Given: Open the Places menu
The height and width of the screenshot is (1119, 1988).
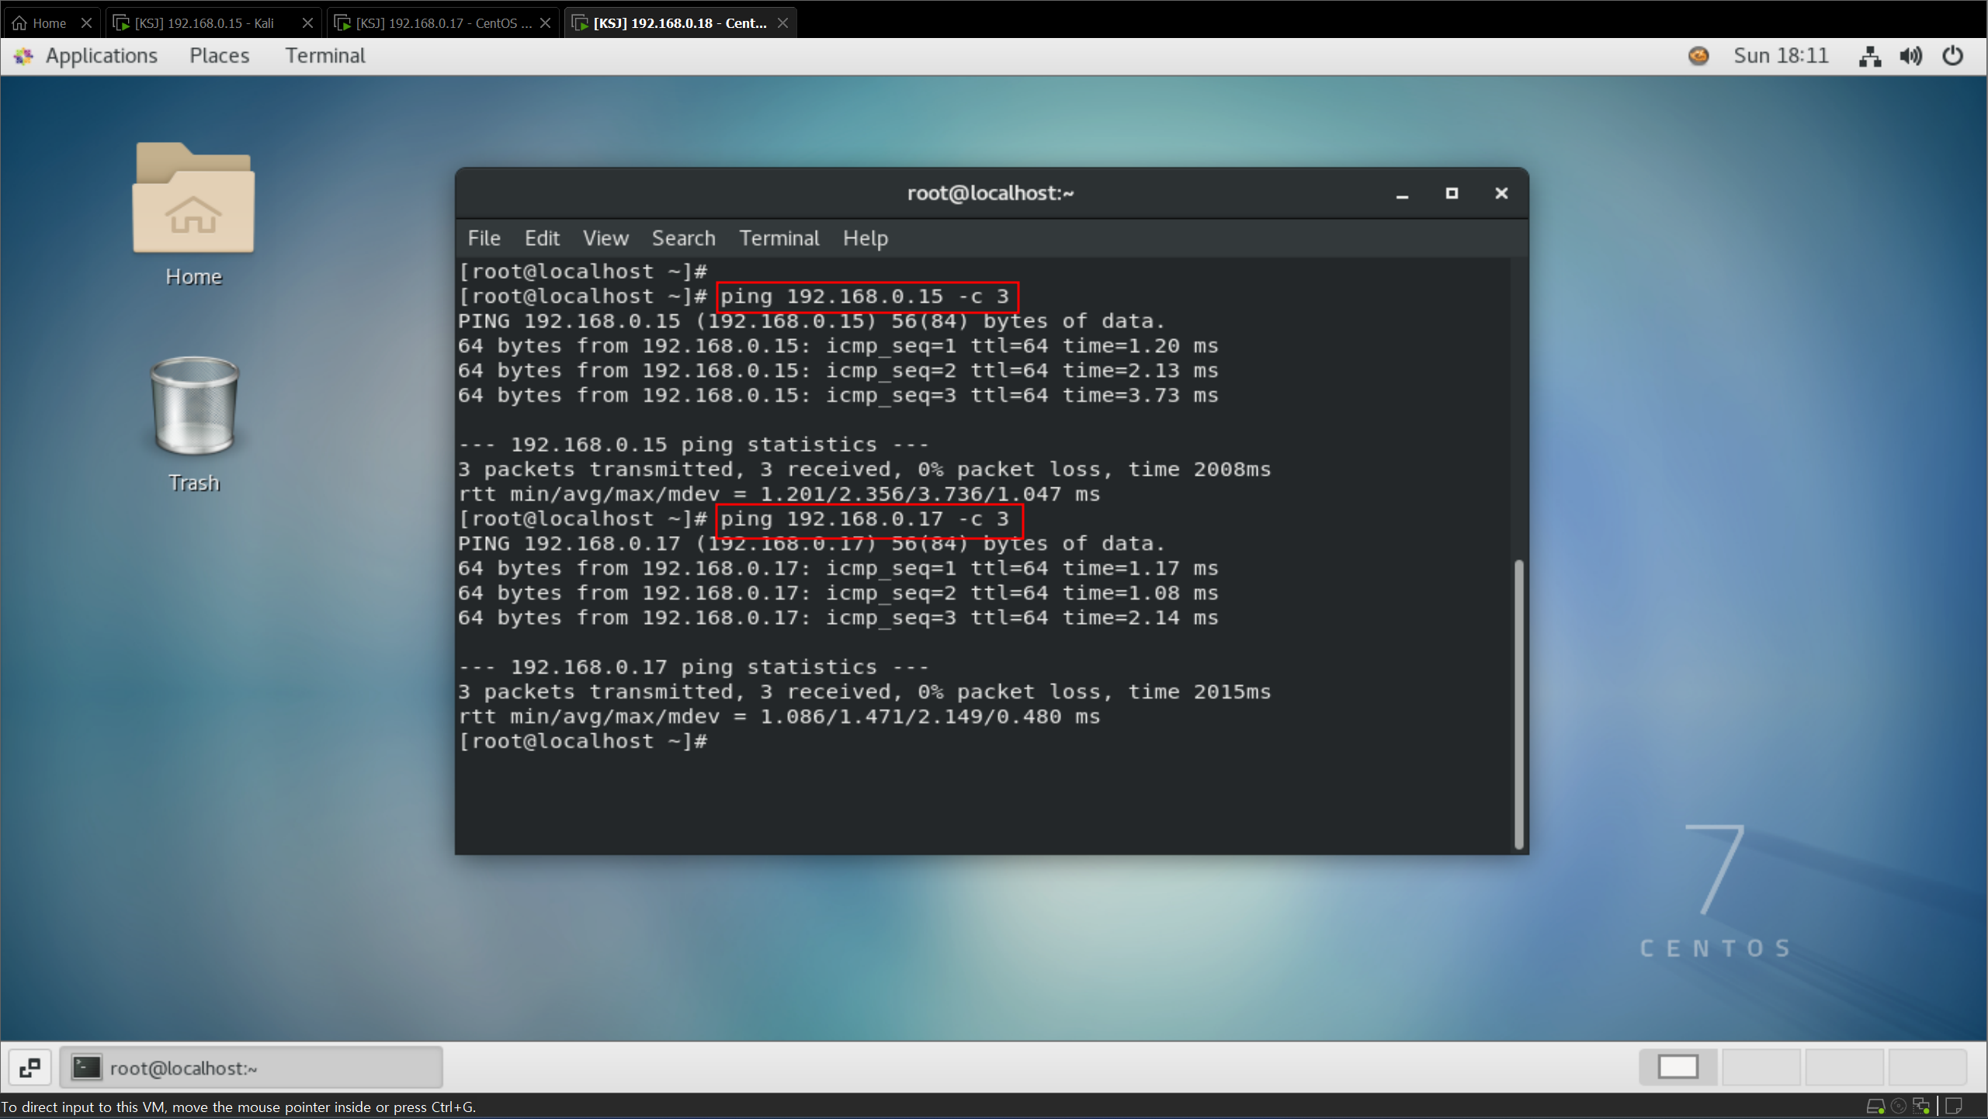Looking at the screenshot, I should [x=219, y=56].
